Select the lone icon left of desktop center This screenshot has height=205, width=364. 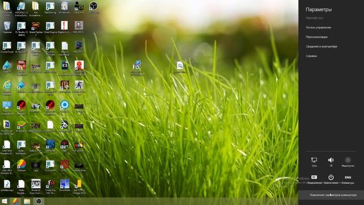137,68
